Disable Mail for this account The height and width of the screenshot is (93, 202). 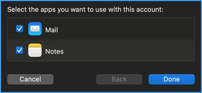click(x=20, y=29)
